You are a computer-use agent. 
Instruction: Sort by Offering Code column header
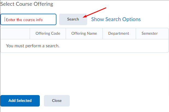click(x=48, y=34)
